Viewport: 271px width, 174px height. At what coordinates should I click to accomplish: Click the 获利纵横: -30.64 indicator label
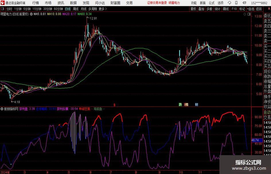67,109
